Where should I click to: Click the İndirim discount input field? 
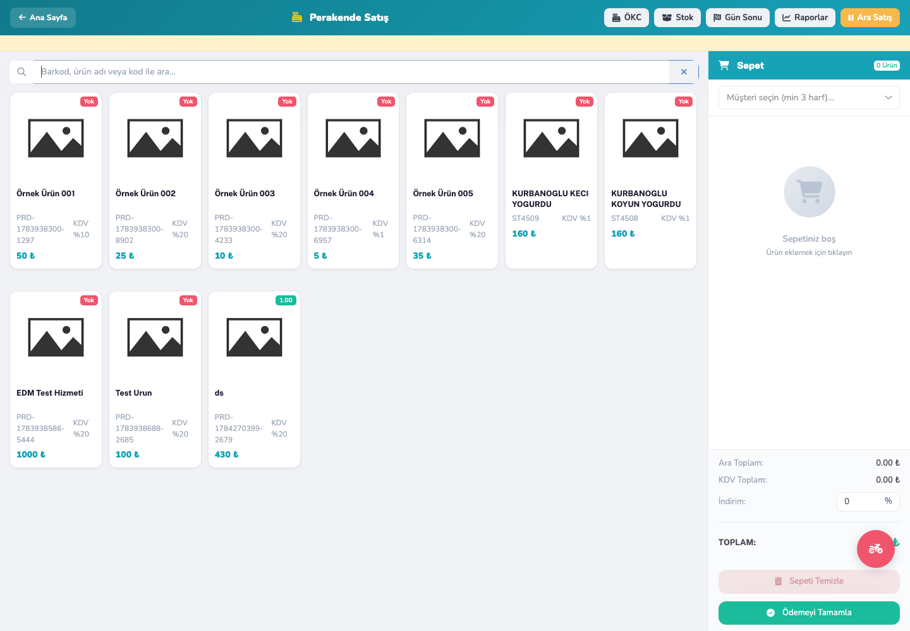(857, 501)
